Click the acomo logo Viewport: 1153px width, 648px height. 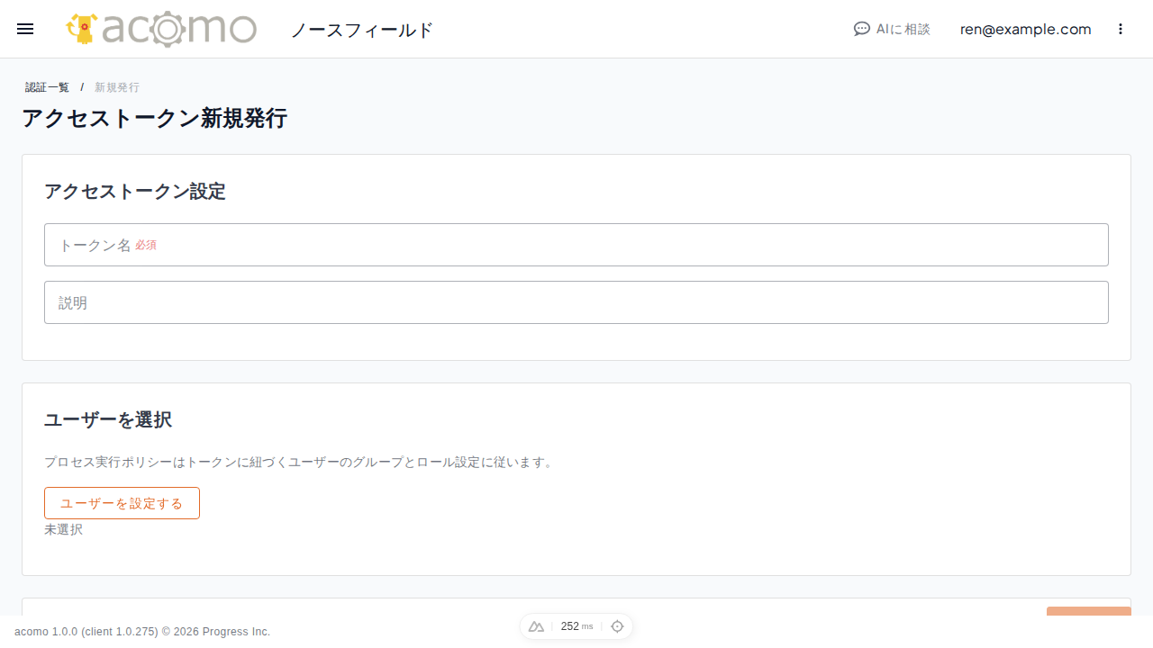tap(161, 29)
